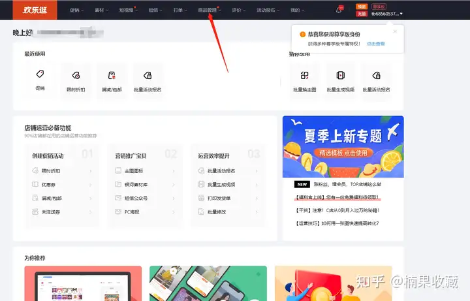470x301 pixels.
Task: Open the red envelope card under 为你推荐
Action: pos(334,283)
